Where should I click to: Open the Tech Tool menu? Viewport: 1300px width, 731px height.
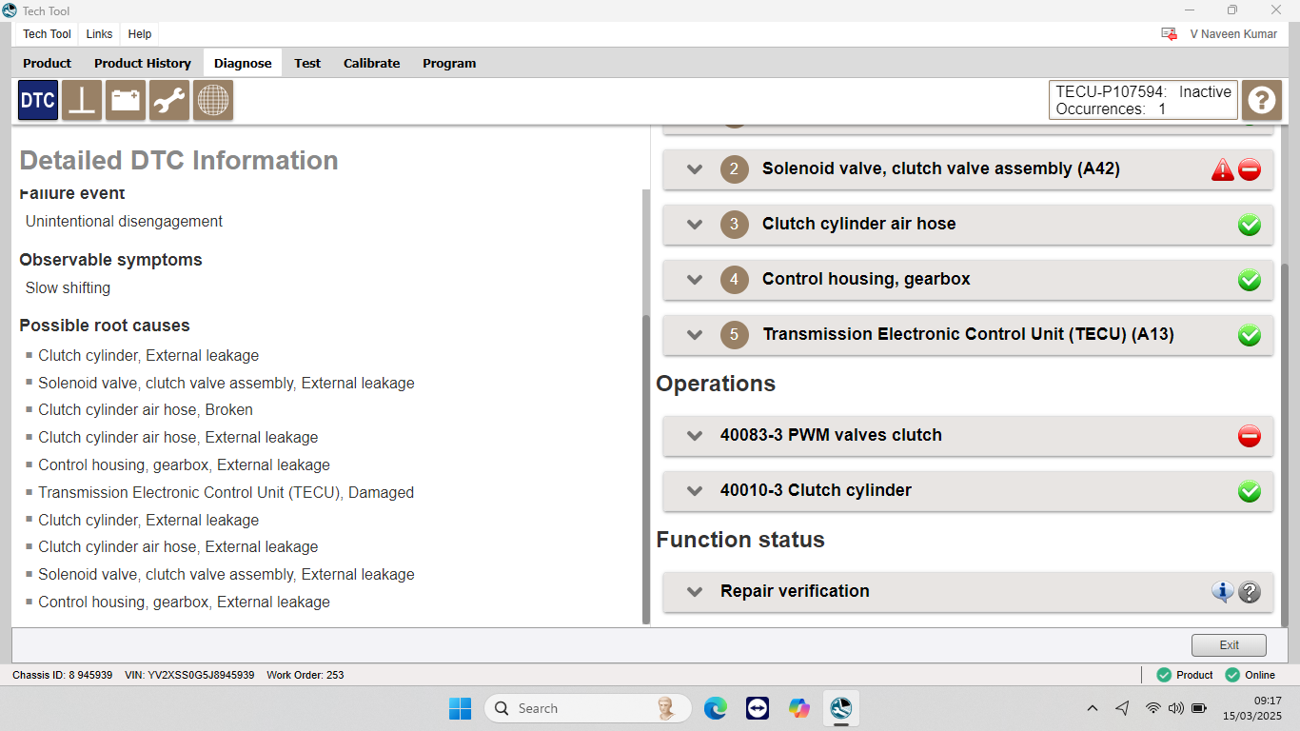tap(47, 34)
